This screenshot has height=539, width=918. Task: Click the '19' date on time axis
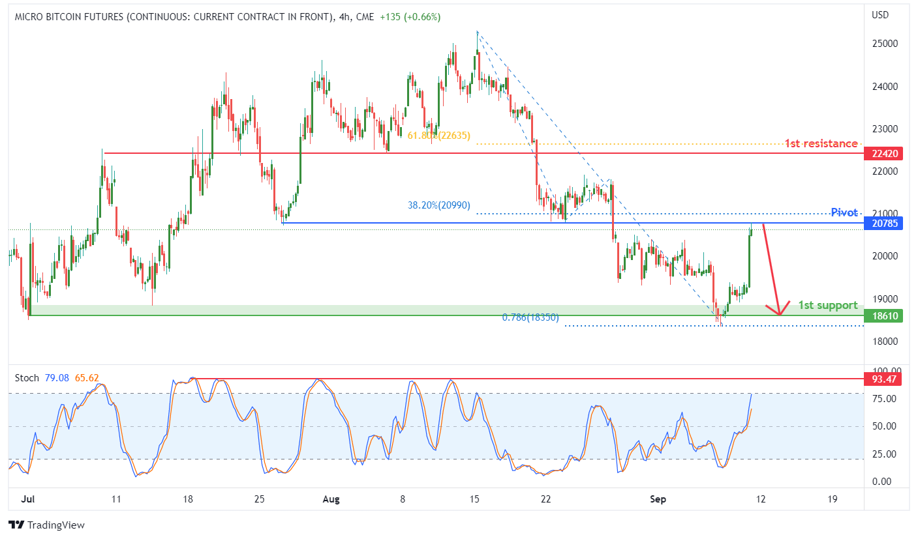[x=832, y=499]
